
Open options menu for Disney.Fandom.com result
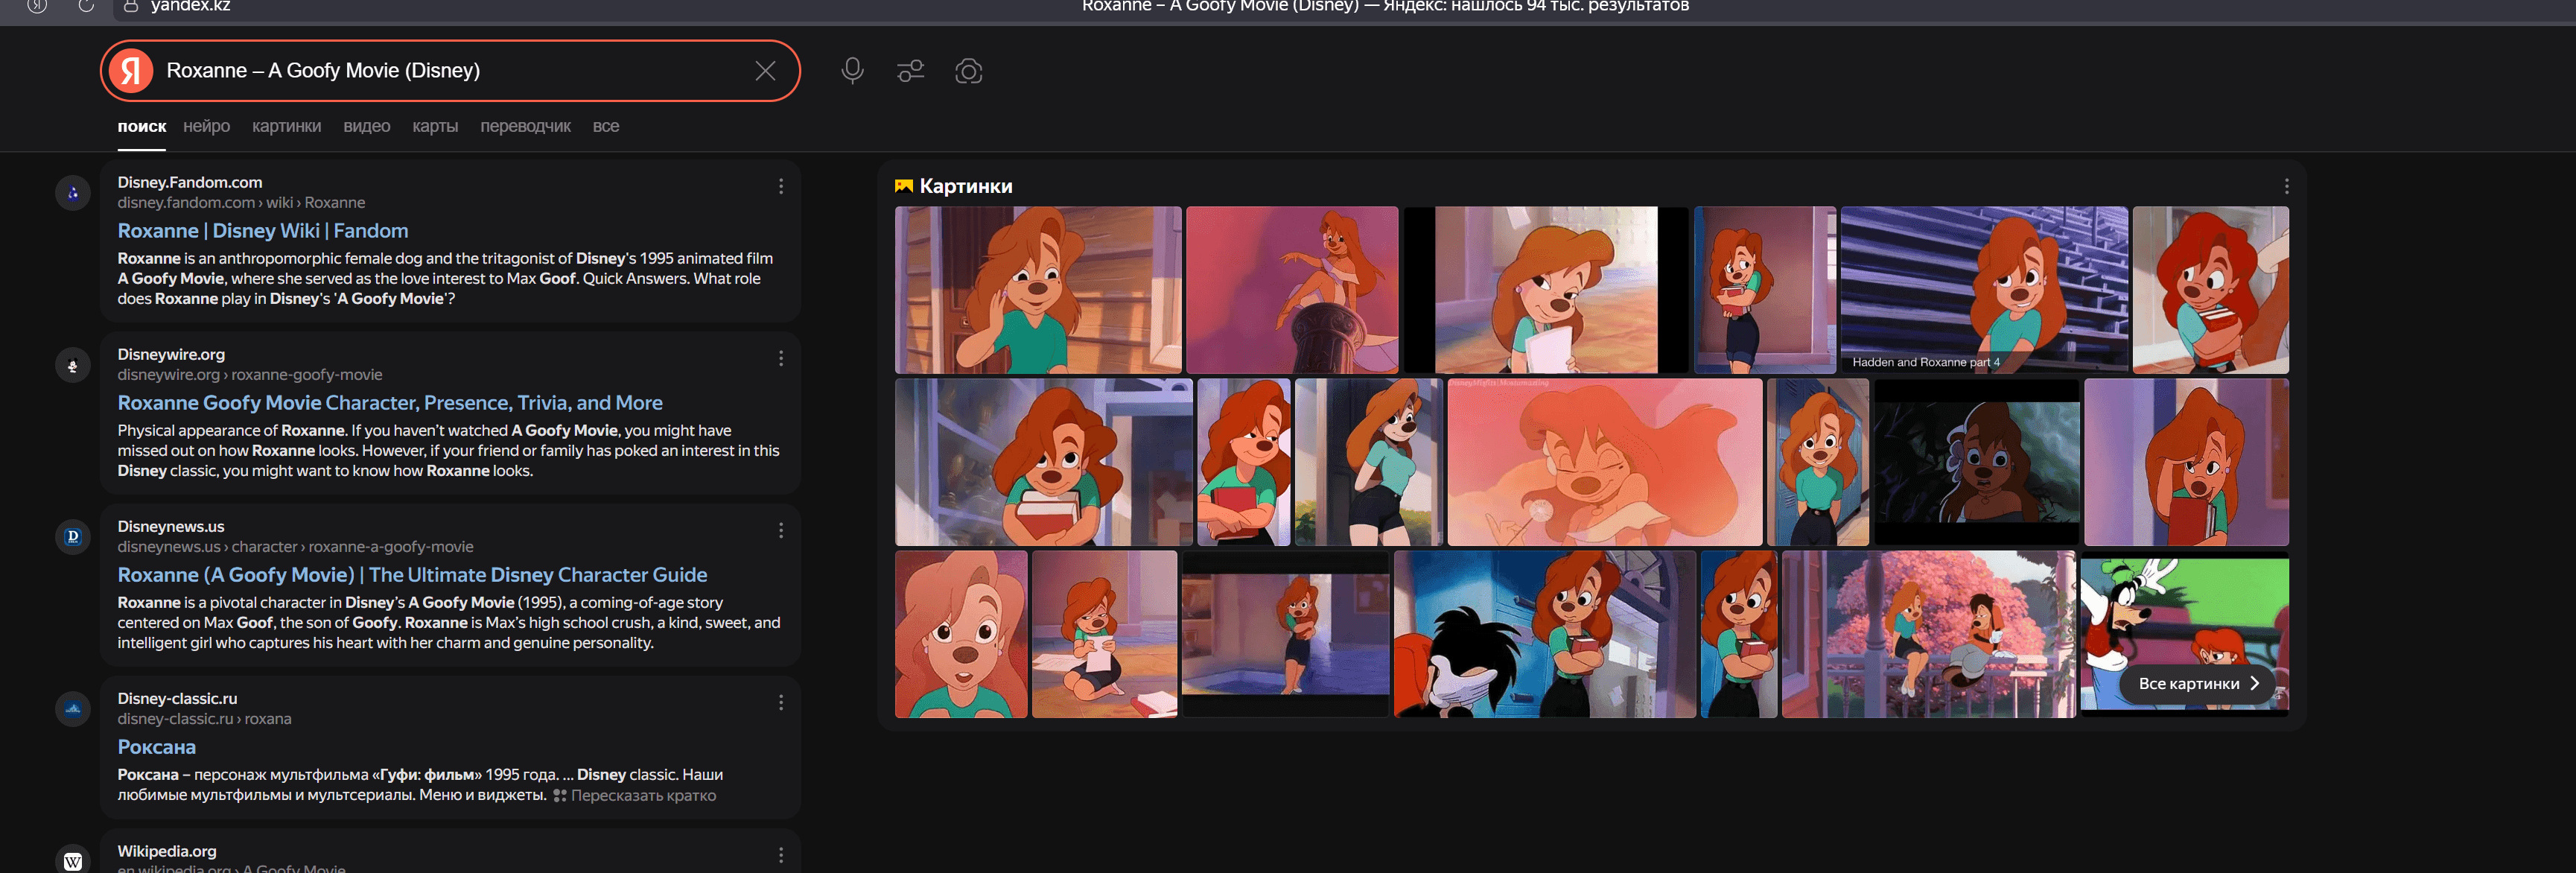coord(781,187)
